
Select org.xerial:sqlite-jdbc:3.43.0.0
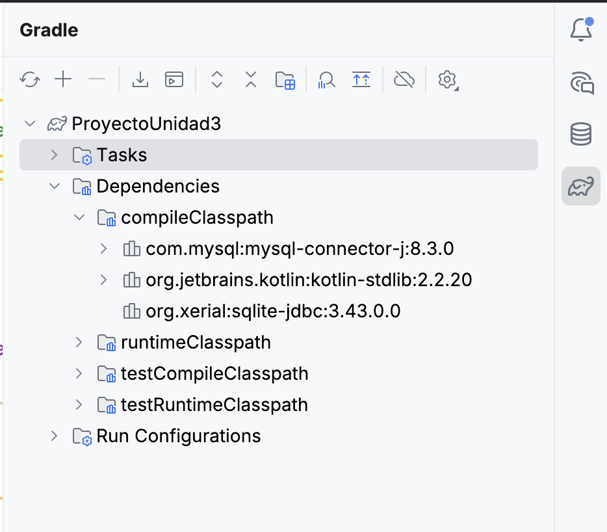point(274,311)
